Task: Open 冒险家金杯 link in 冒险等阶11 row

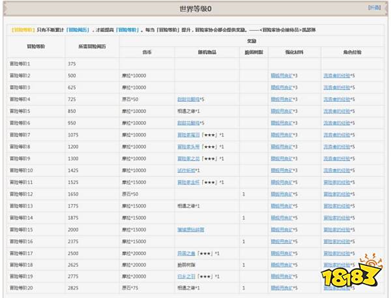Action: [x=190, y=182]
